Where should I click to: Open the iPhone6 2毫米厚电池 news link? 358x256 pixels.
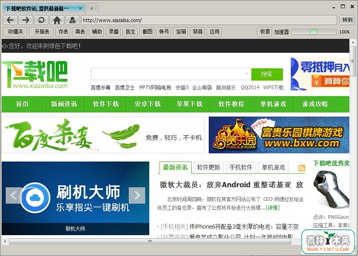point(244,227)
